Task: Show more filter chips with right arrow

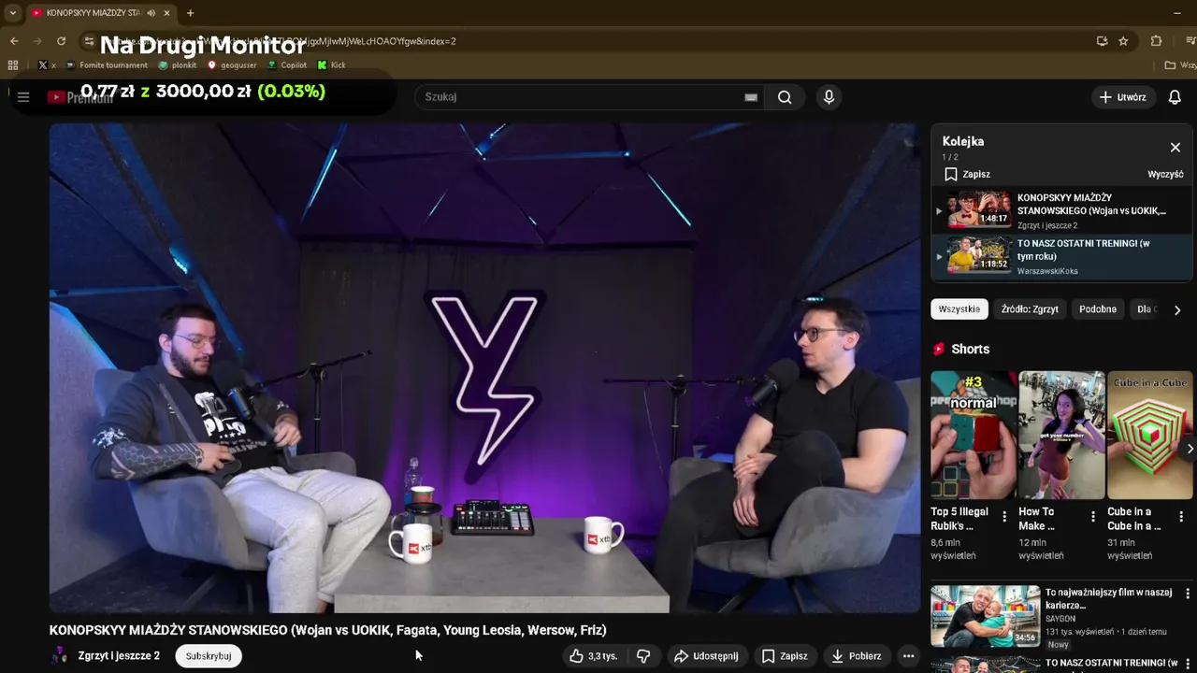Action: point(1177,310)
